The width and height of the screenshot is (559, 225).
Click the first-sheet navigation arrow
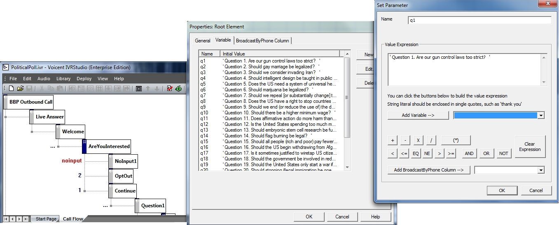(6, 219)
